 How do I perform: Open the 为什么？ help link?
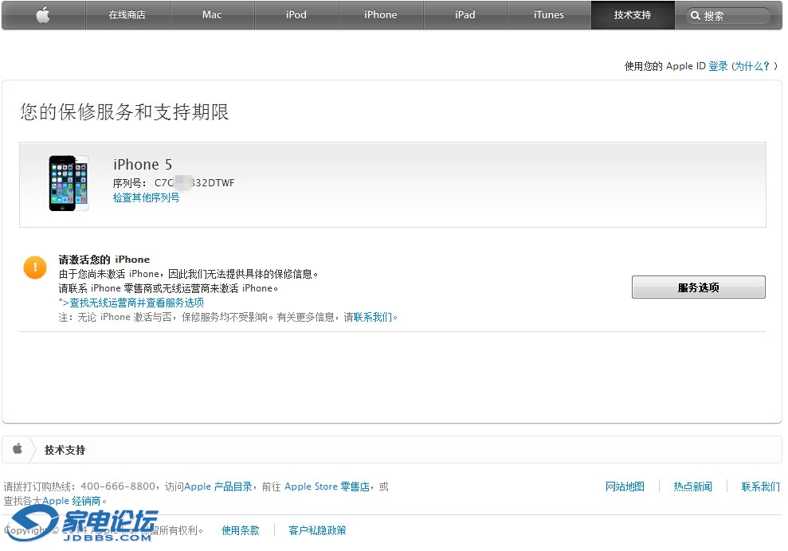pyautogui.click(x=751, y=66)
